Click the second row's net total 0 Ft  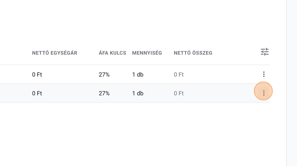pyautogui.click(x=179, y=93)
